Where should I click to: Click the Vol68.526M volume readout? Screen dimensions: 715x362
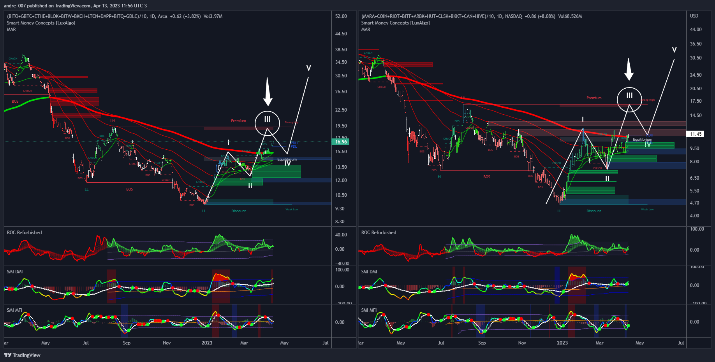tap(570, 16)
